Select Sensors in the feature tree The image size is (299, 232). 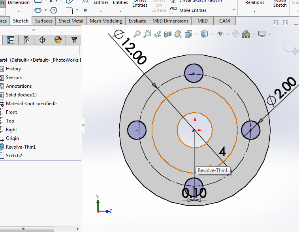click(14, 77)
